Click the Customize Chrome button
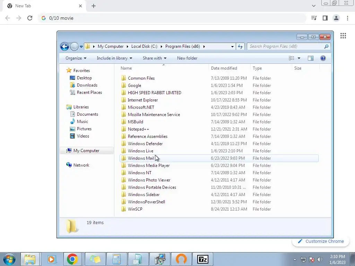Image resolution: width=355 pixels, height=266 pixels. 321,241
